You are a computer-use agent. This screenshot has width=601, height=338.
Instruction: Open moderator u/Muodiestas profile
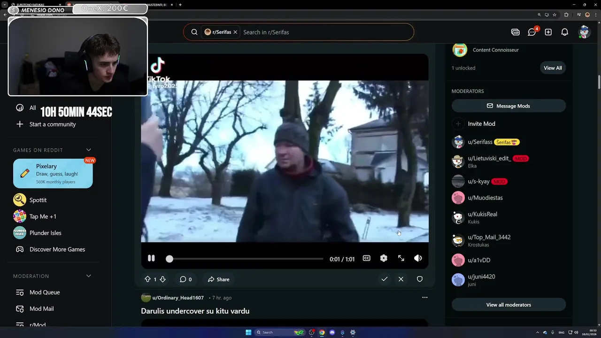click(x=485, y=198)
